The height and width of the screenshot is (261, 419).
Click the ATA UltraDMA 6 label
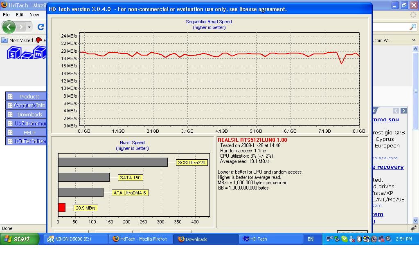pos(130,193)
